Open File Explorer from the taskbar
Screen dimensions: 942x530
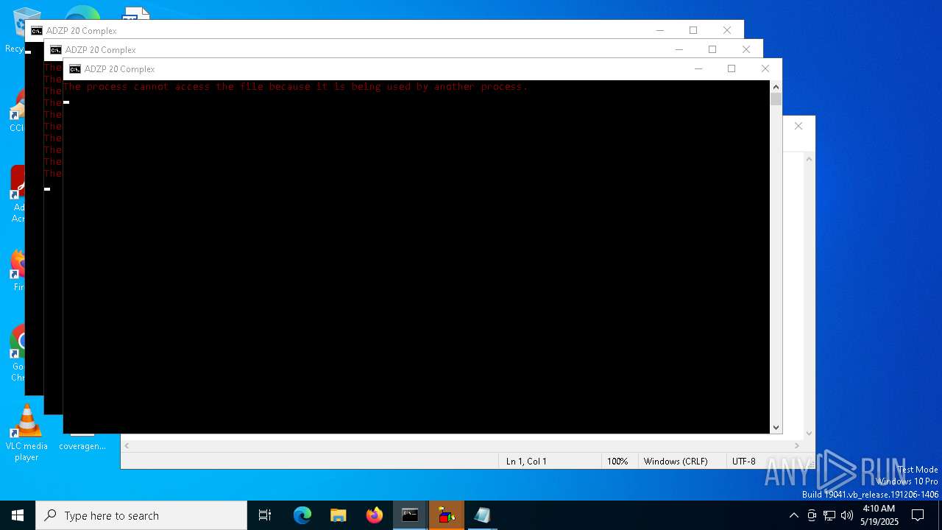coord(339,515)
